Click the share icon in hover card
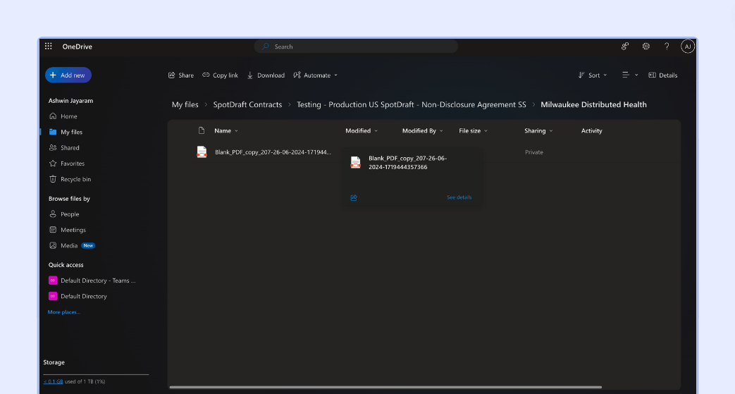This screenshot has height=394, width=735. click(354, 197)
